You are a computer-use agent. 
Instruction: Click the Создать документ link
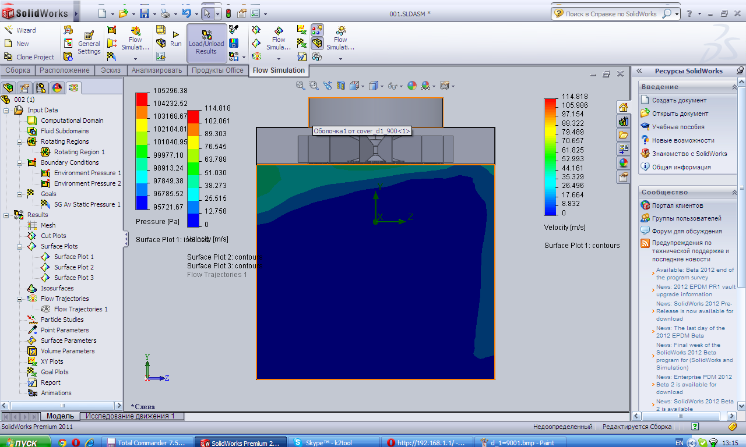click(x=679, y=100)
